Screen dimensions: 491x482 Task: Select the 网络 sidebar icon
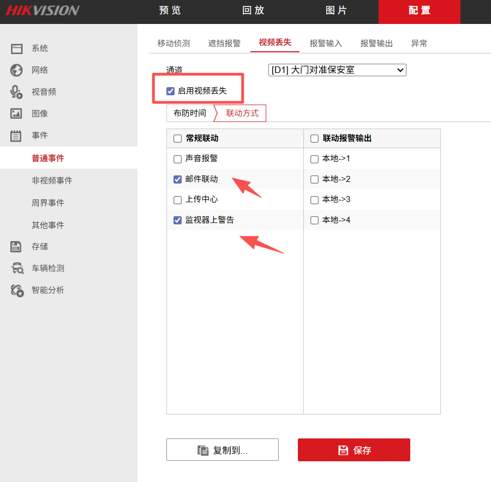click(x=40, y=70)
